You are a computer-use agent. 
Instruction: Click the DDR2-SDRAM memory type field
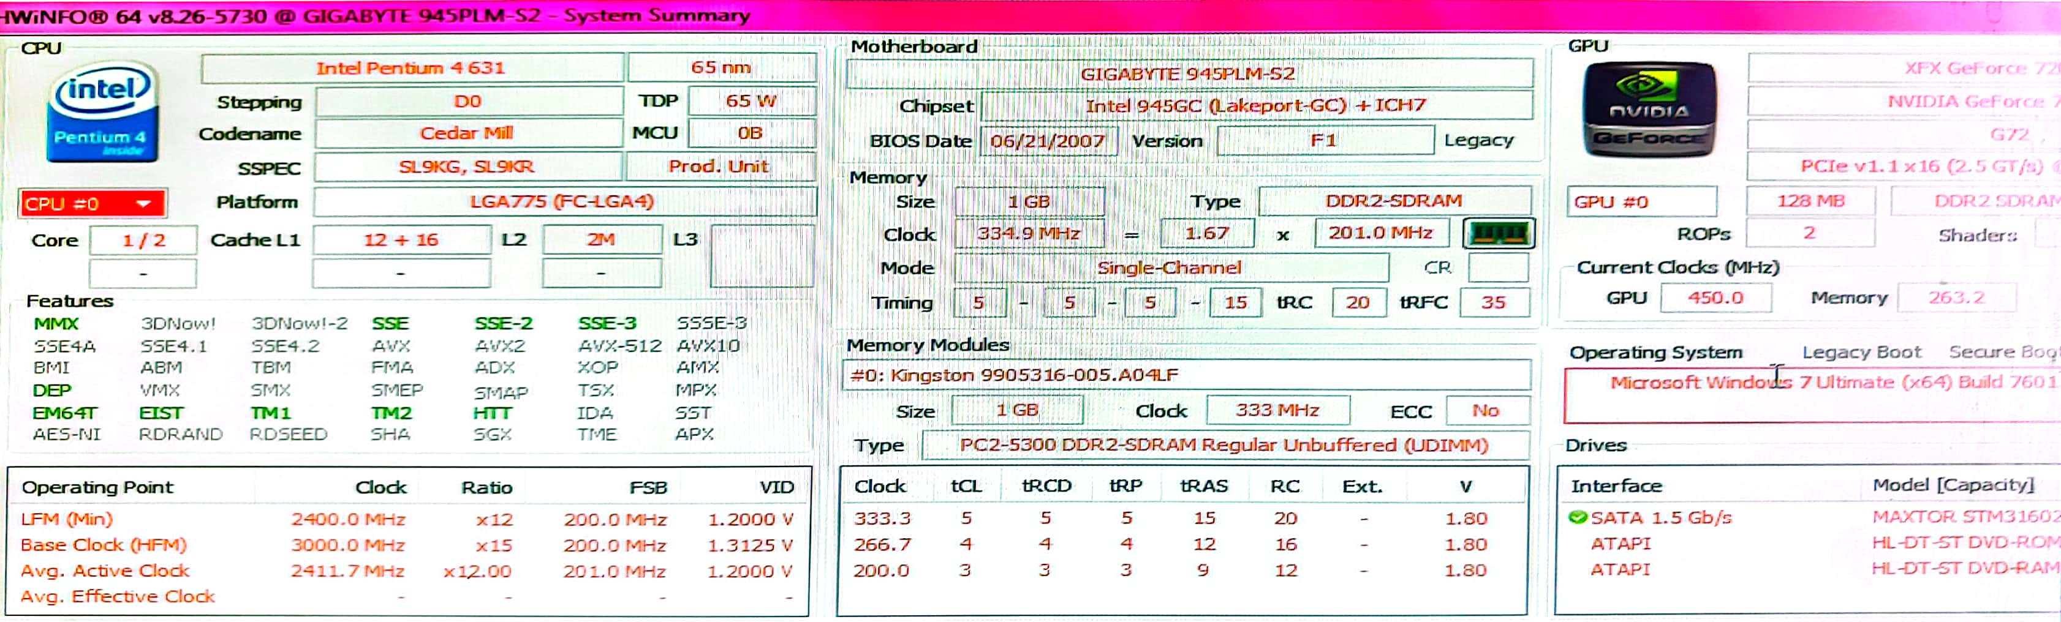pyautogui.click(x=1394, y=201)
